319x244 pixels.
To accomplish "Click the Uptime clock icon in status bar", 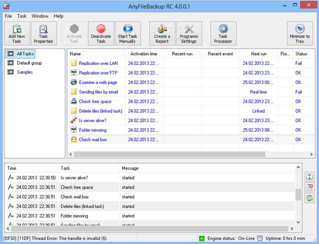I will (x=260, y=239).
